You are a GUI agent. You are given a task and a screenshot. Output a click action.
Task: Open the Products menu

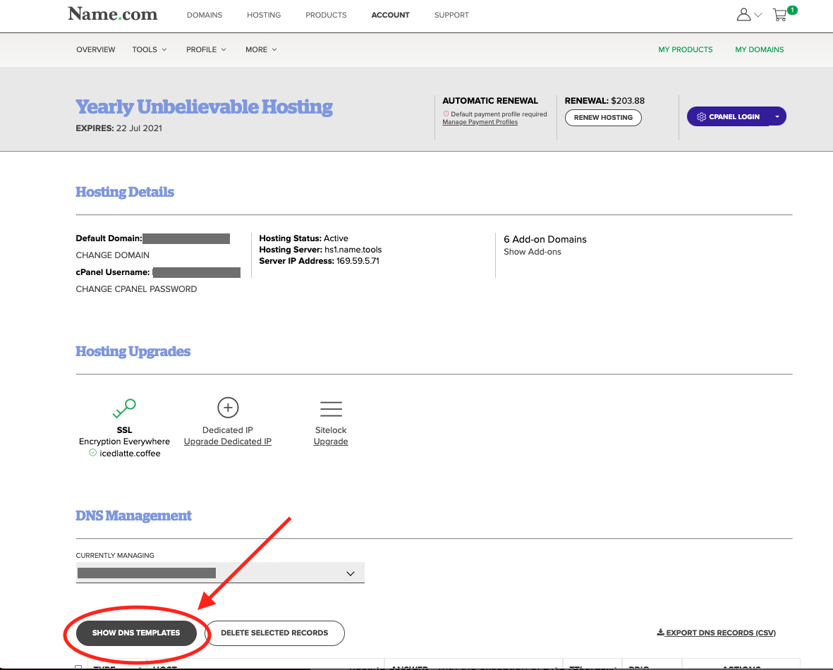pyautogui.click(x=326, y=15)
